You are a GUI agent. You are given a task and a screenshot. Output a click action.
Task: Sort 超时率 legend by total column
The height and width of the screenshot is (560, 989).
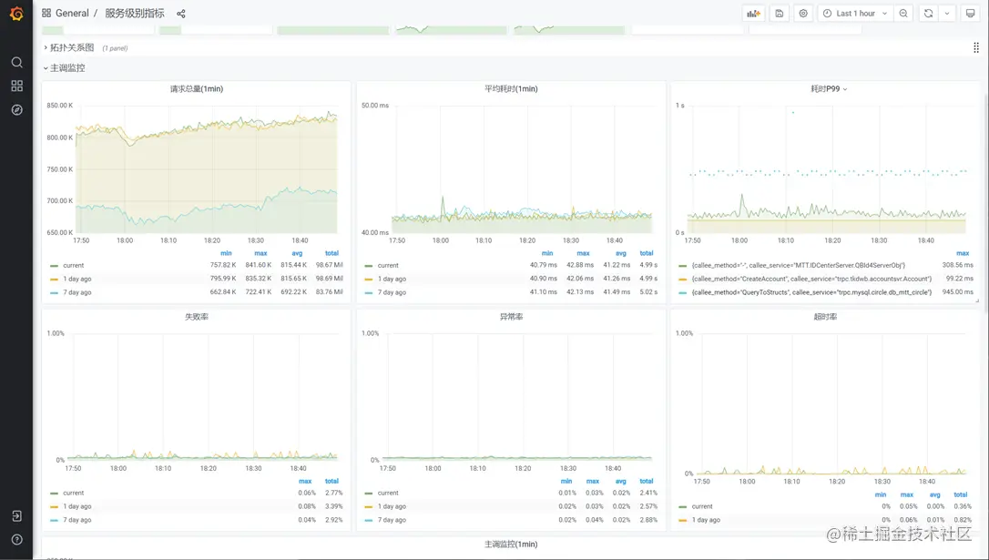[961, 494]
